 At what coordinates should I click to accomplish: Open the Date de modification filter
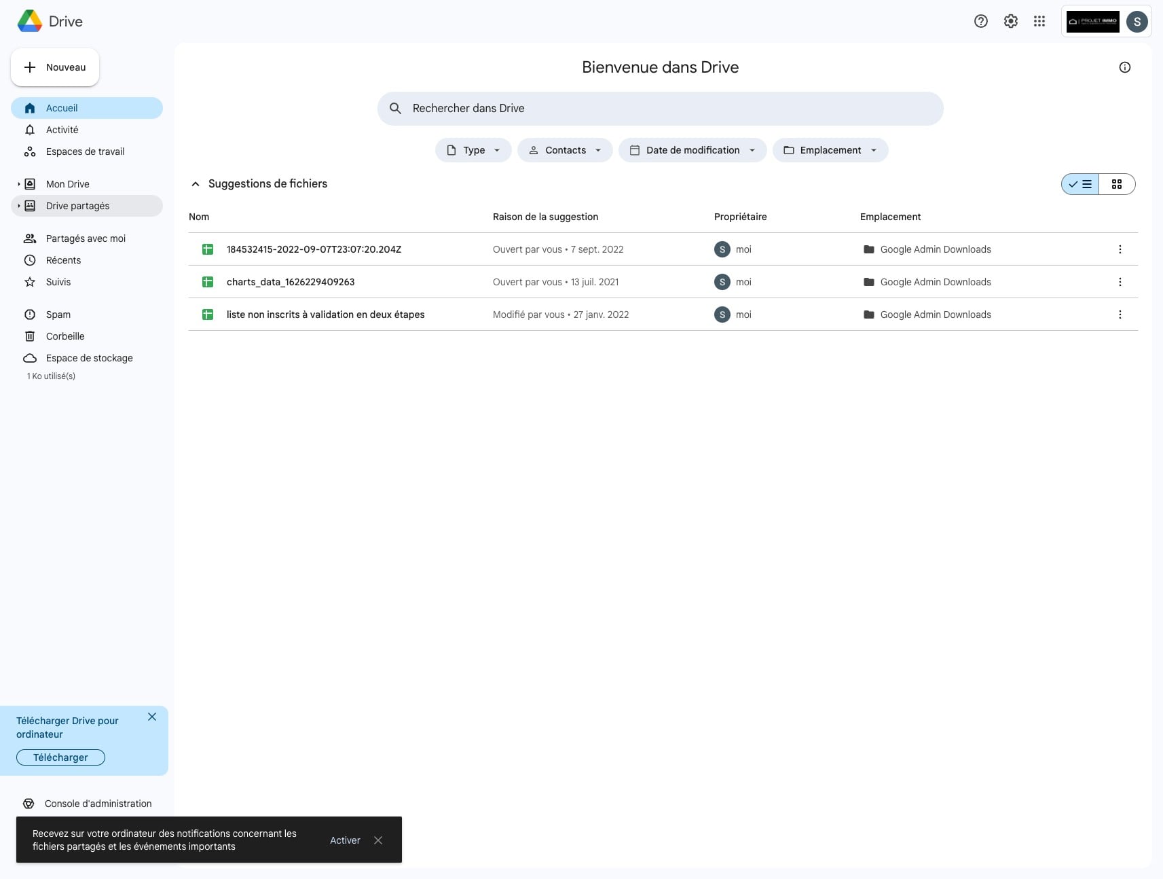[x=692, y=150]
